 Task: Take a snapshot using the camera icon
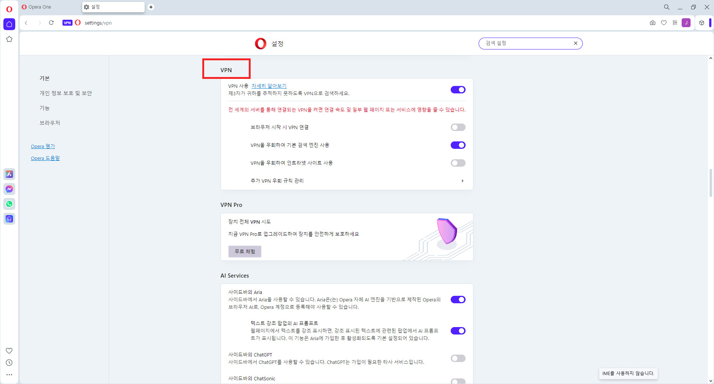point(652,23)
